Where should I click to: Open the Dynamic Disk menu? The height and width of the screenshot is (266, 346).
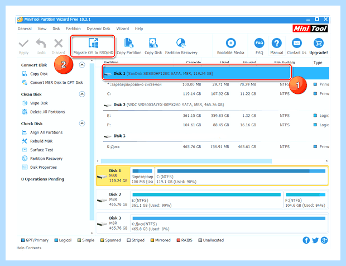[98, 28]
